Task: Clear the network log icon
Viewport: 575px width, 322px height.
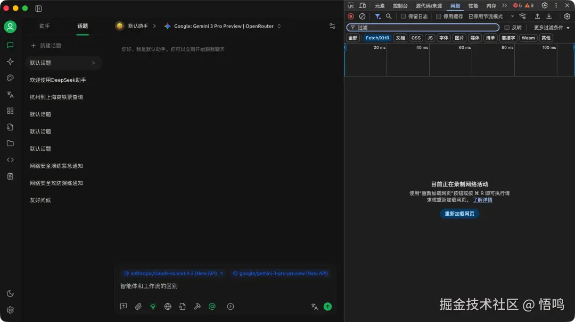Action: [362, 16]
